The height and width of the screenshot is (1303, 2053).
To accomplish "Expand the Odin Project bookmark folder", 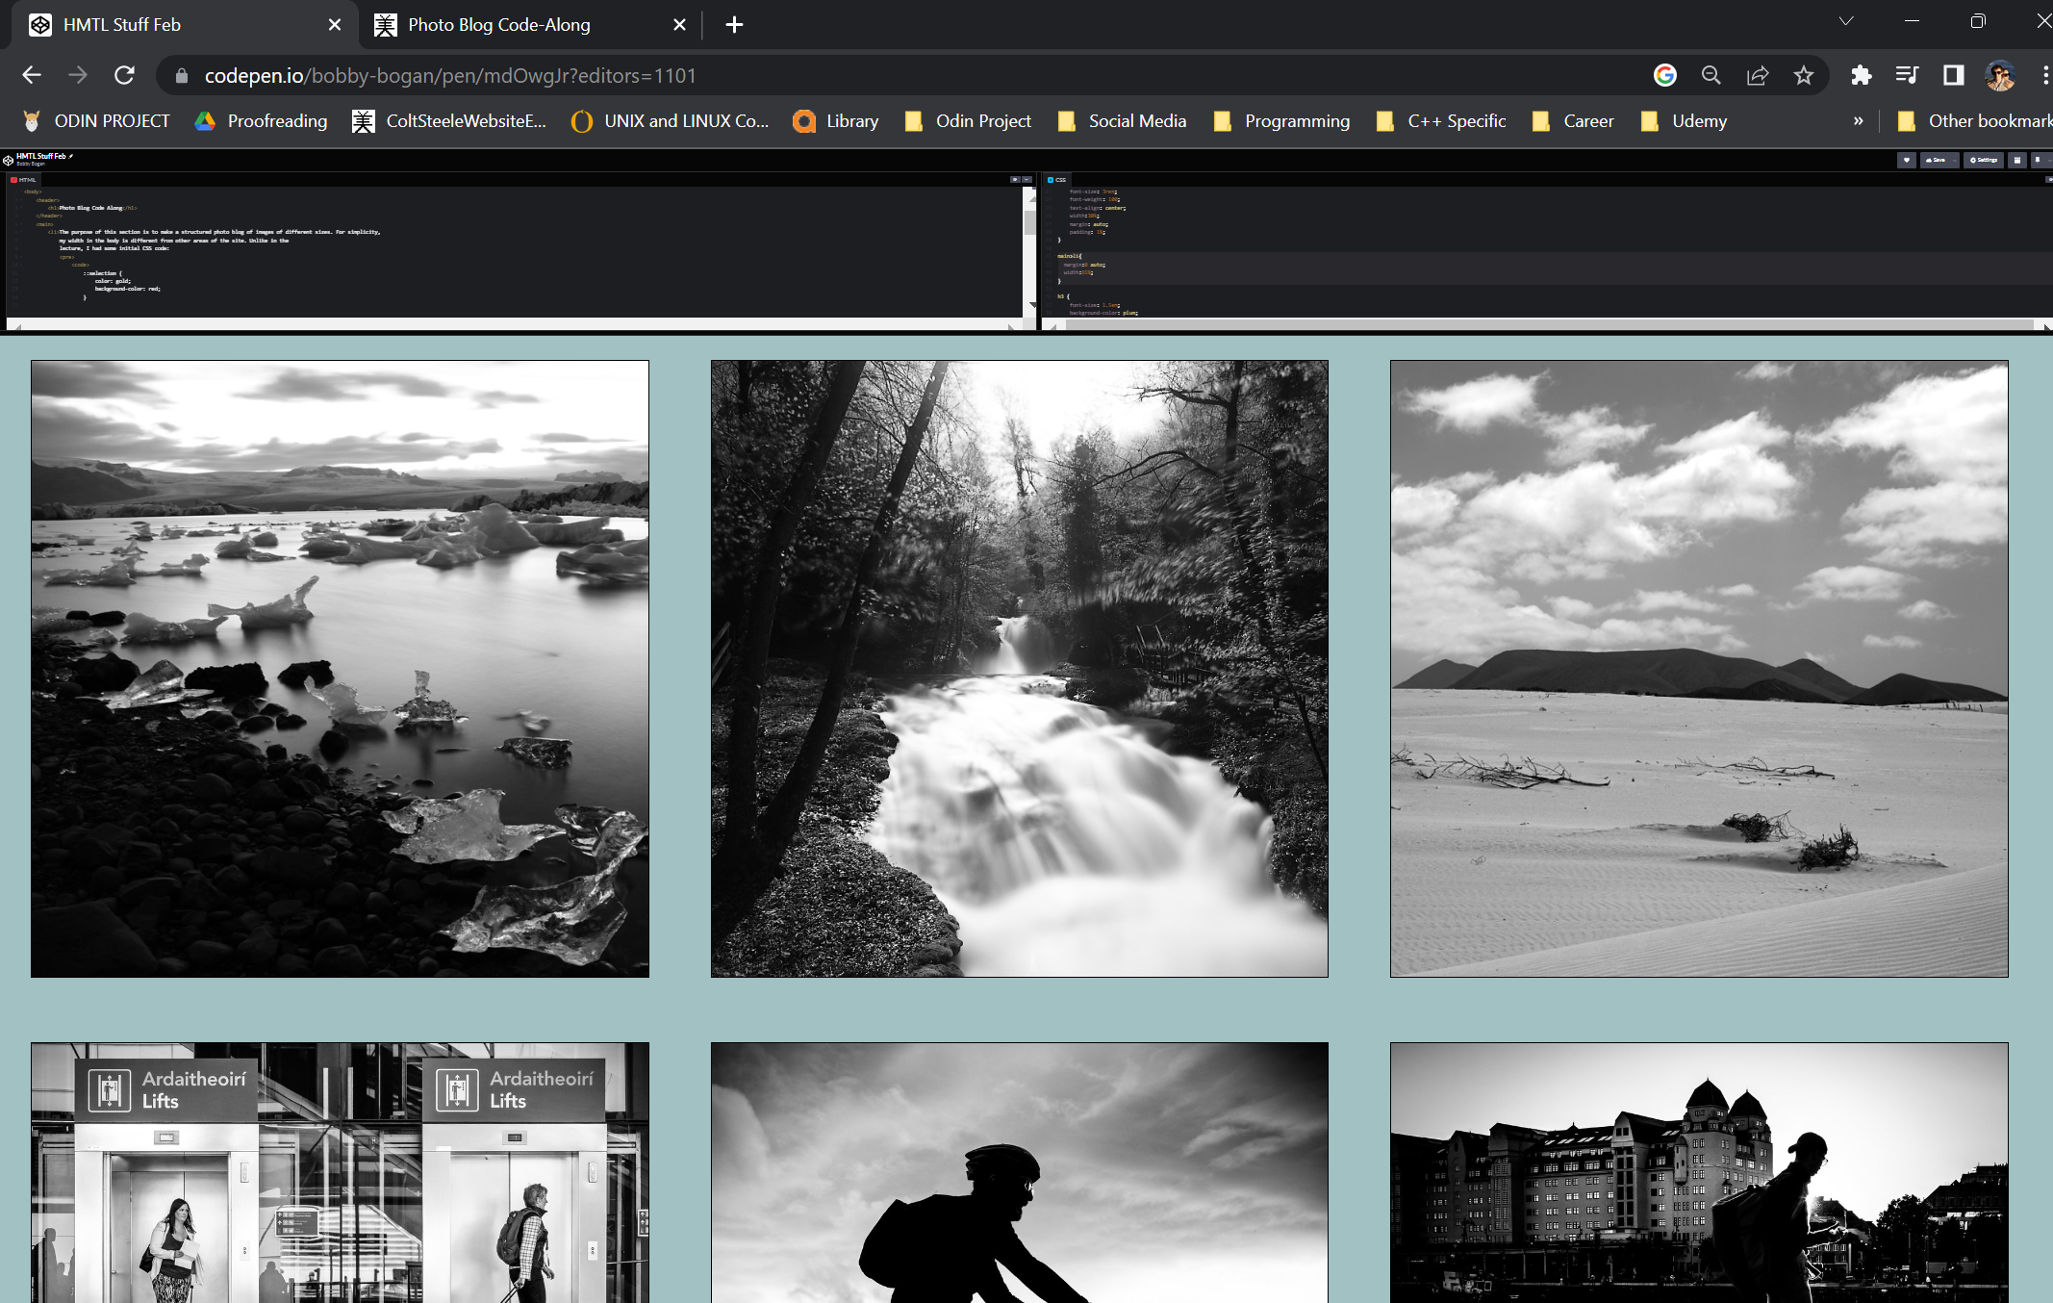I will pyautogui.click(x=969, y=120).
